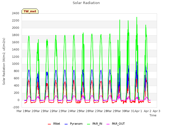
Task: Click the -200 Y-axis tick label
Action: click(x=16, y=107)
